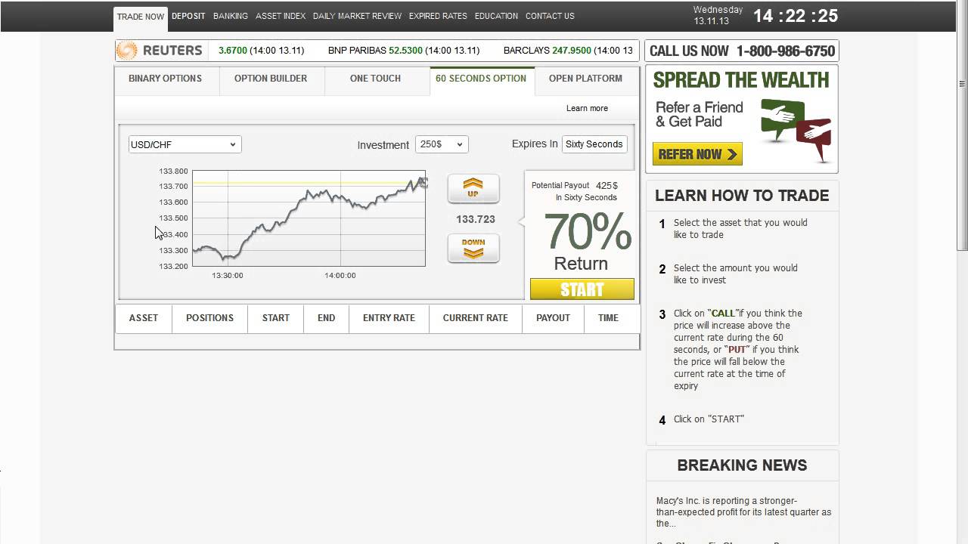Viewport: 968px width, 544px height.
Task: Open EXPIRED RATES page
Action: coord(438,16)
